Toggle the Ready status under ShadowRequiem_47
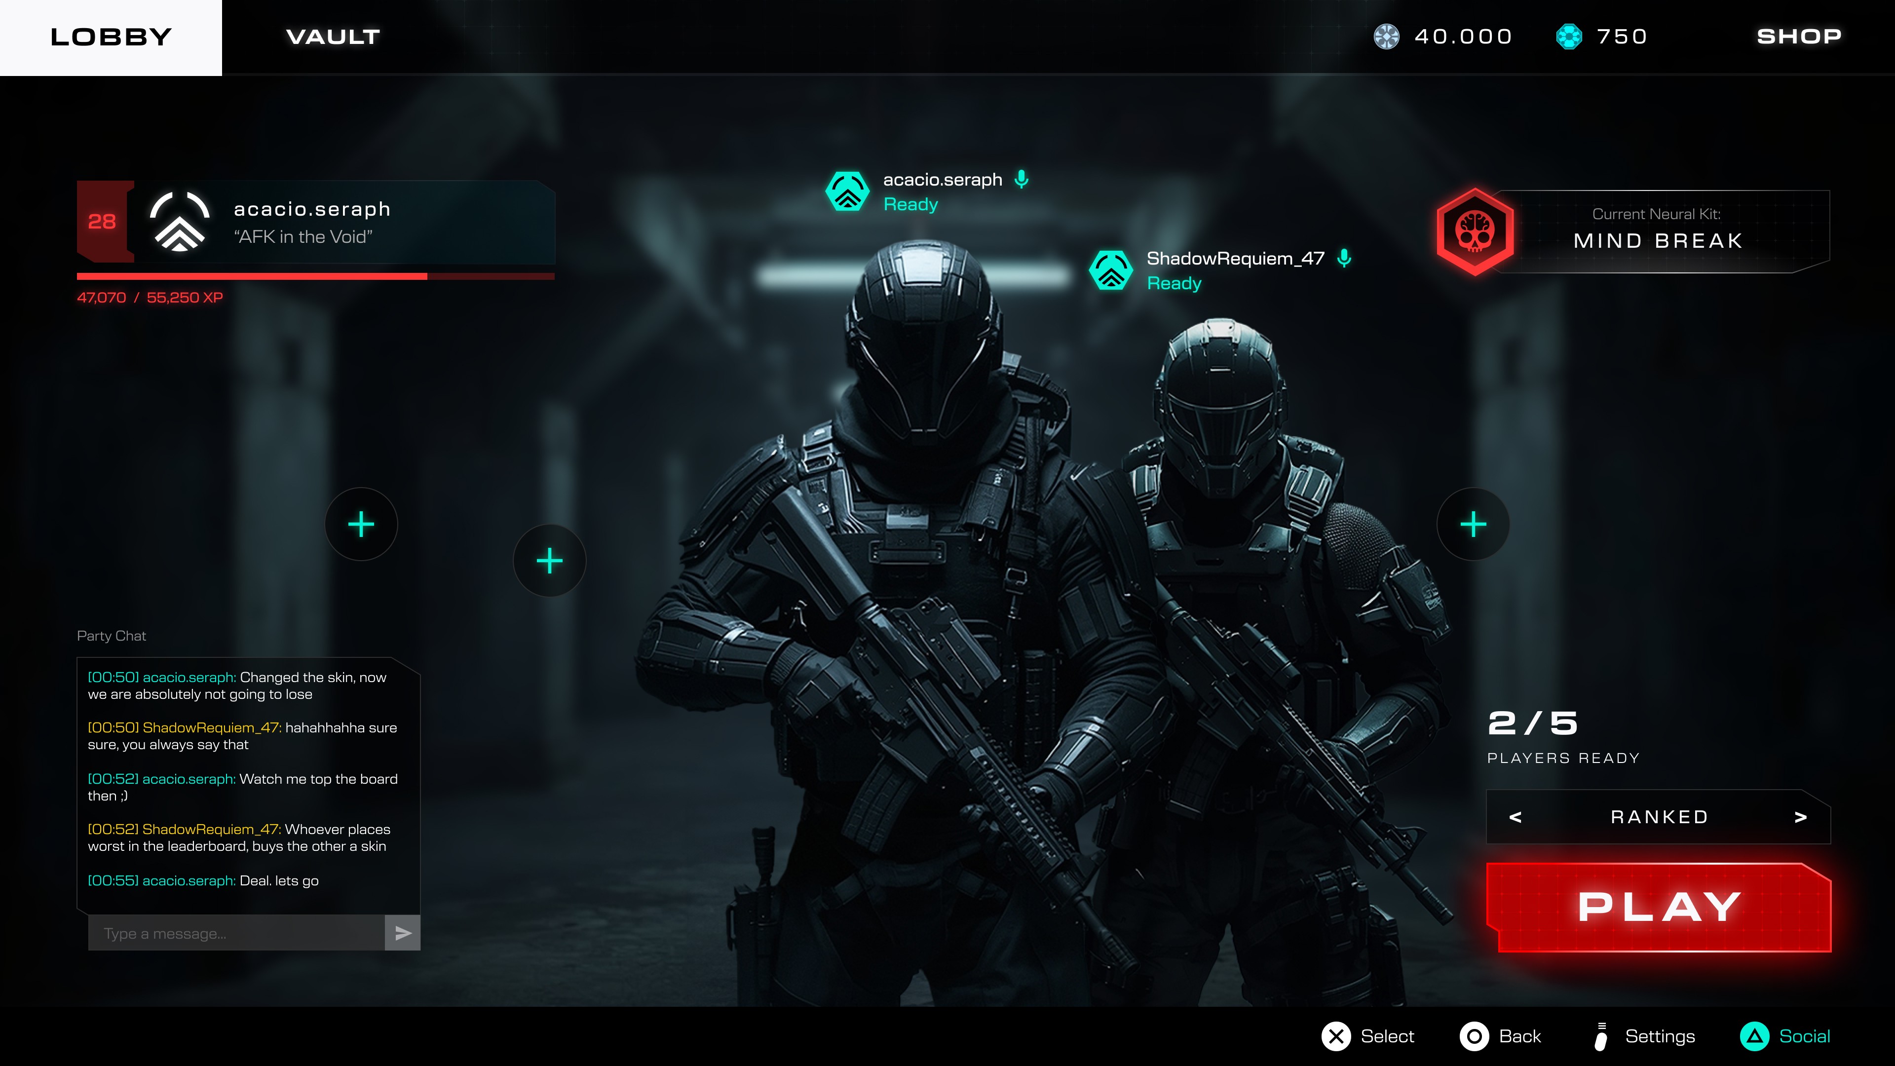 [1174, 283]
